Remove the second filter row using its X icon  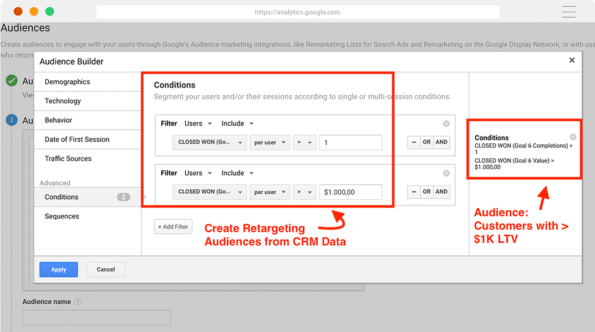pos(446,173)
